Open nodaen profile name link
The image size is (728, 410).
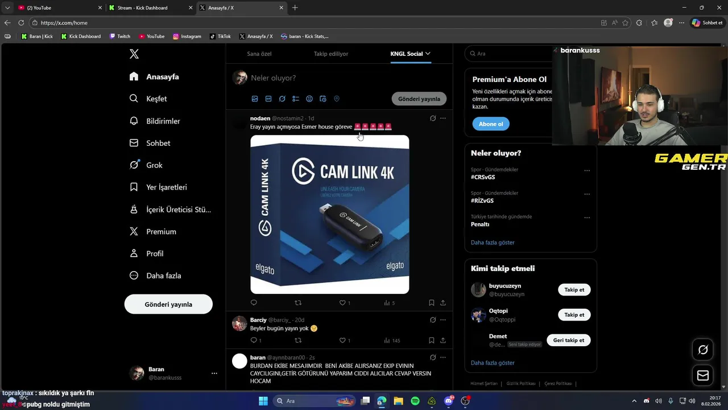pyautogui.click(x=260, y=118)
